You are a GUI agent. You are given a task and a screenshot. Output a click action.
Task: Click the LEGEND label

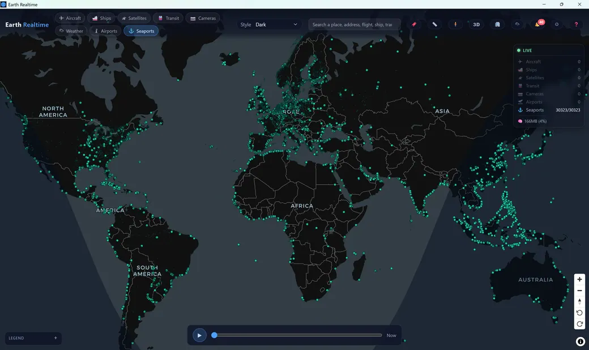[16, 338]
